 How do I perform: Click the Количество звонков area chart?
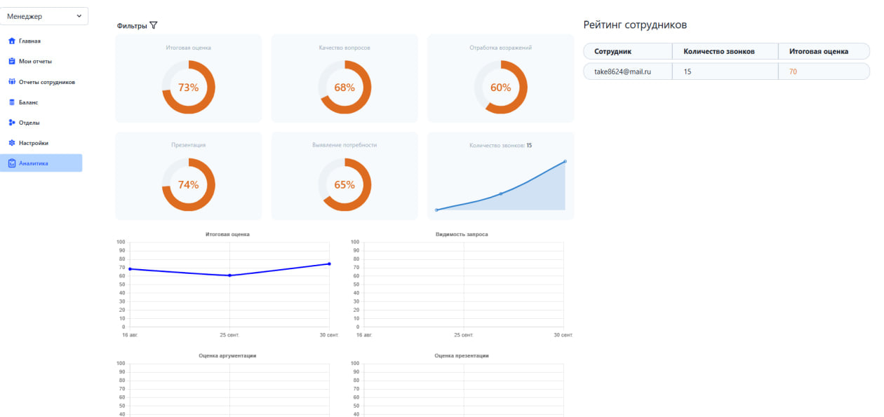(x=500, y=186)
